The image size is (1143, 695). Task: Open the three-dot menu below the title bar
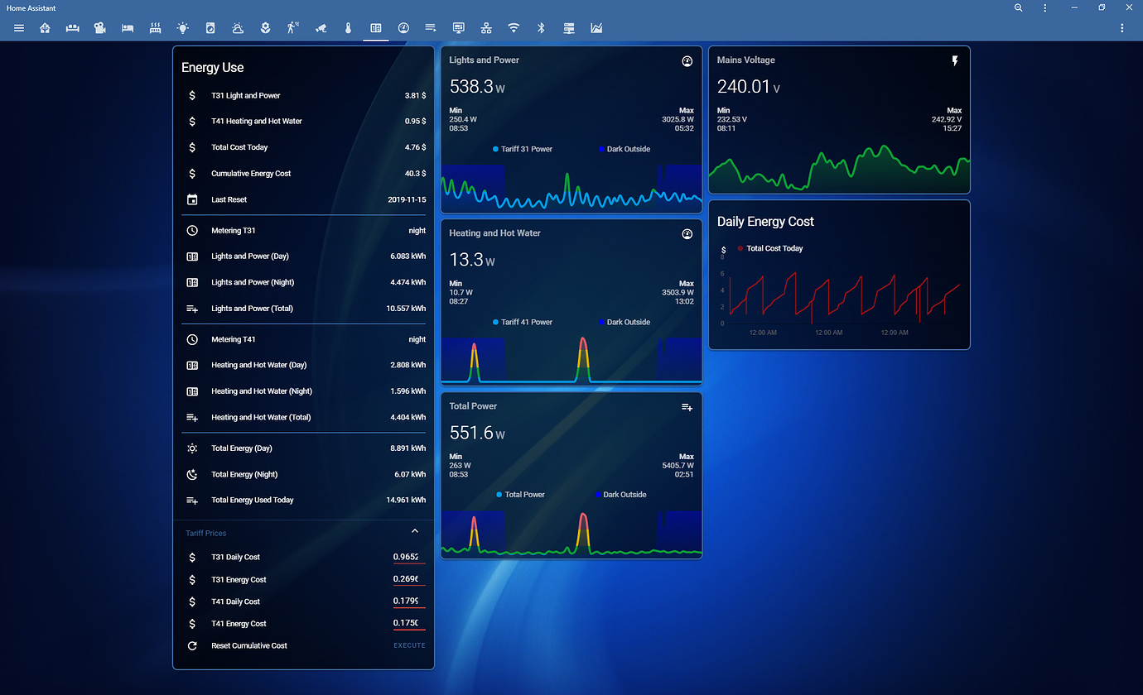tap(1122, 27)
